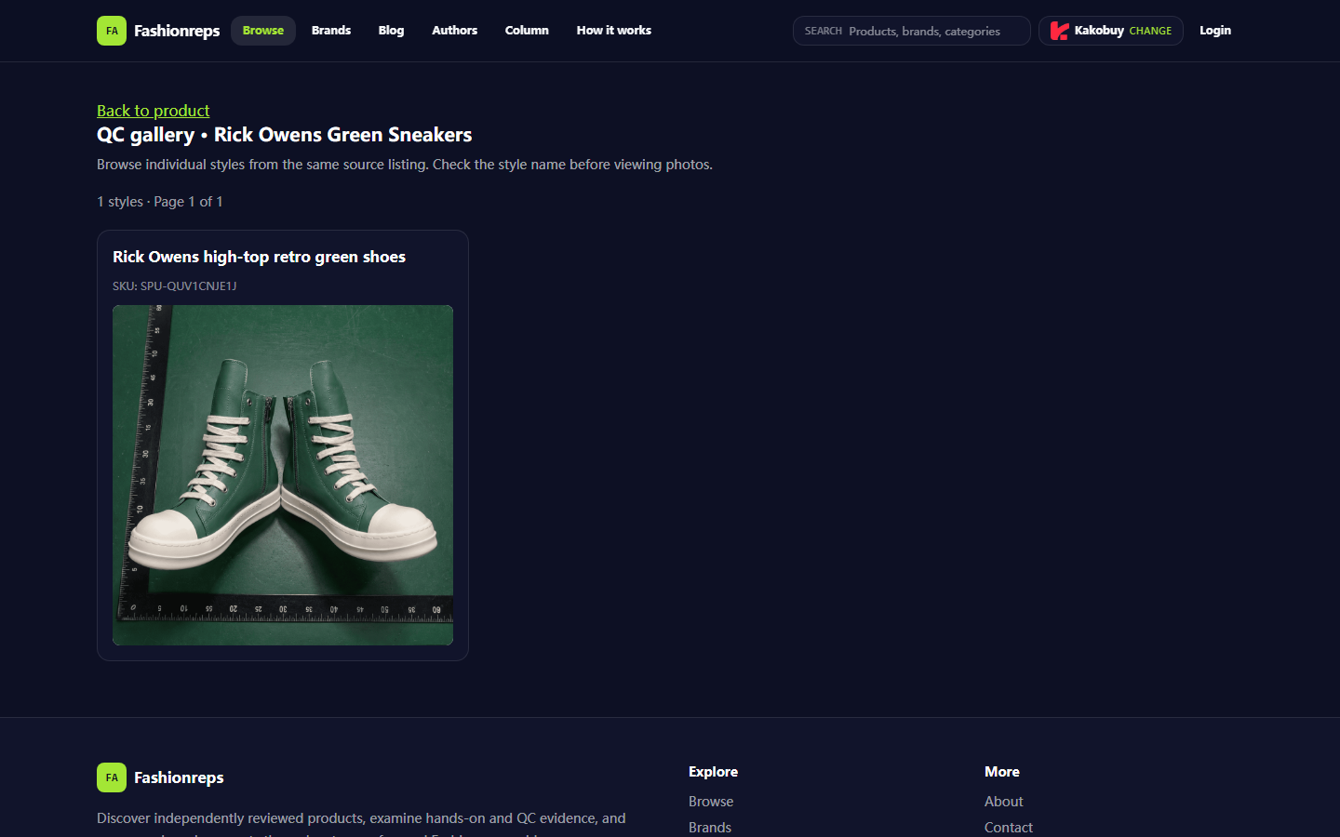Click the Explore footer heading
Screen dimensions: 1340x837
pyautogui.click(x=713, y=772)
